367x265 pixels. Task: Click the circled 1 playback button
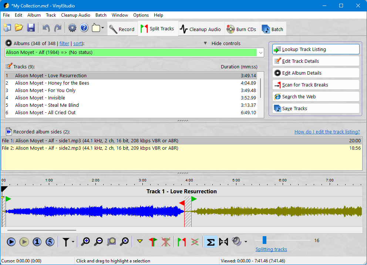click(x=37, y=242)
